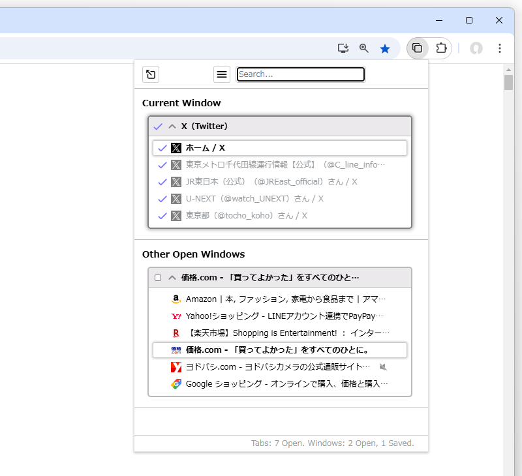
Task: Click the Rakuten R favicon
Action: (x=176, y=333)
